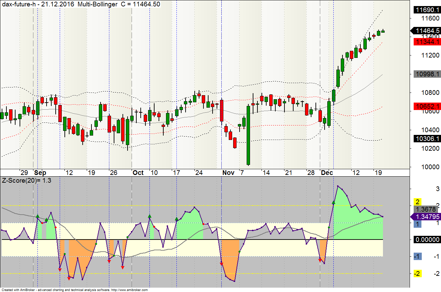Viewport: 441px width, 292px height.
Task: Click the yellow -2 level marker
Action: click(417, 273)
